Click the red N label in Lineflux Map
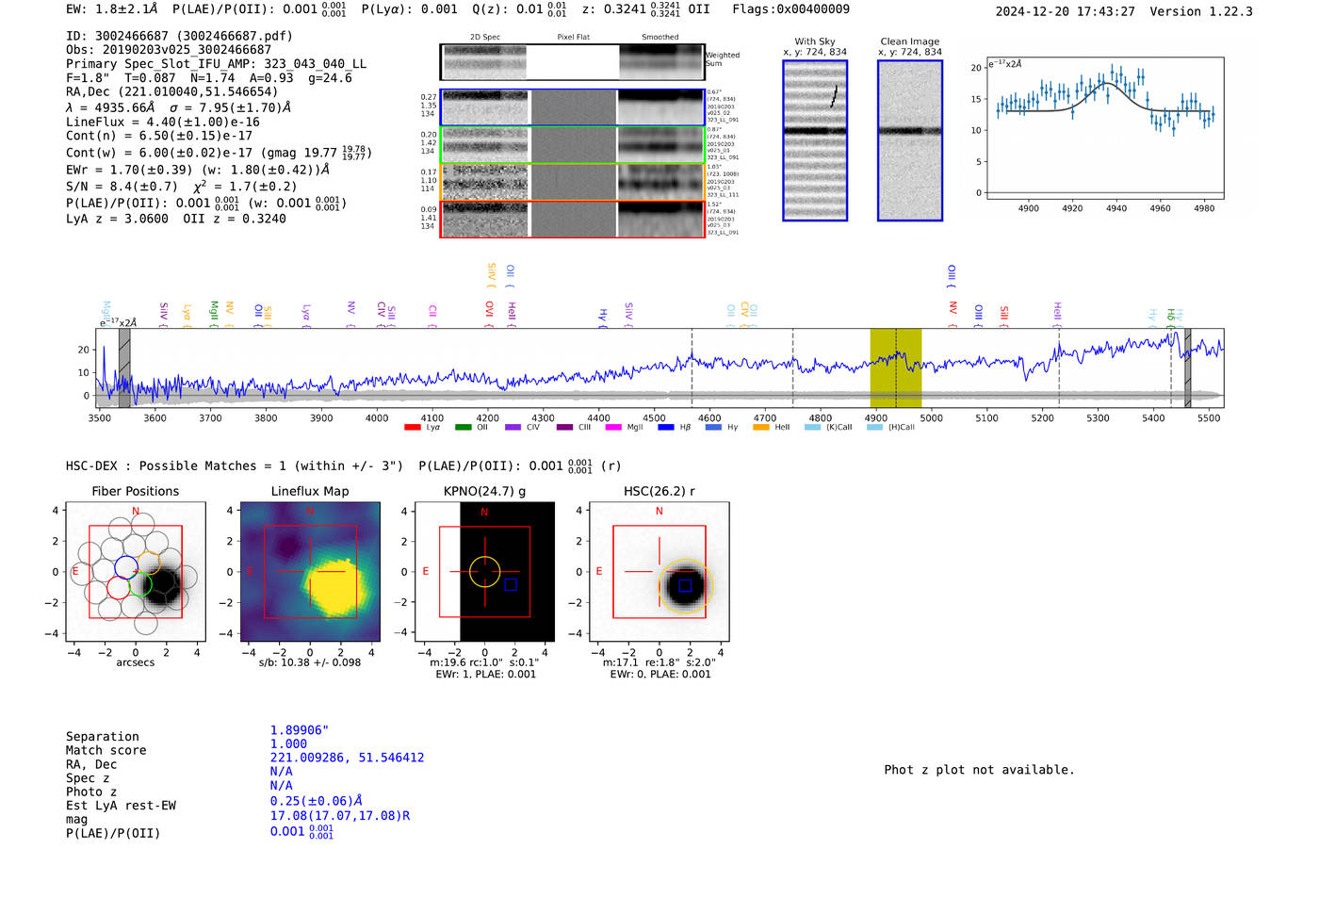Screen dimensions: 1319x898 click(x=310, y=511)
